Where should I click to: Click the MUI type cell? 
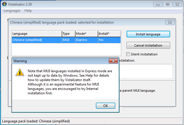point(69,40)
